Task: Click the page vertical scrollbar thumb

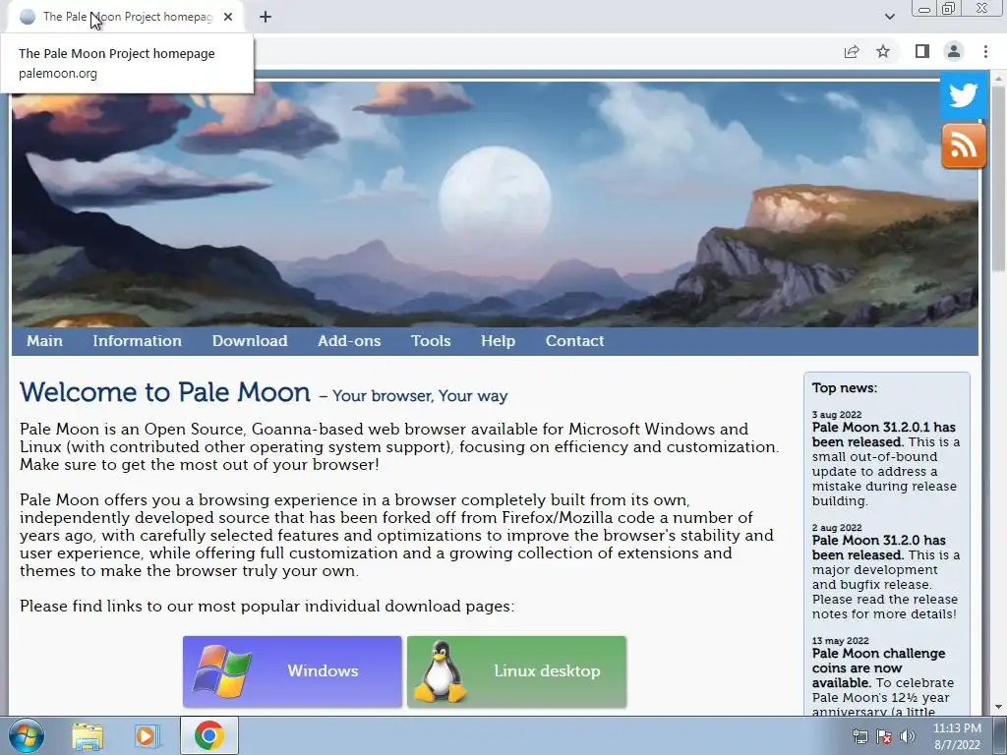Action: pyautogui.click(x=998, y=177)
